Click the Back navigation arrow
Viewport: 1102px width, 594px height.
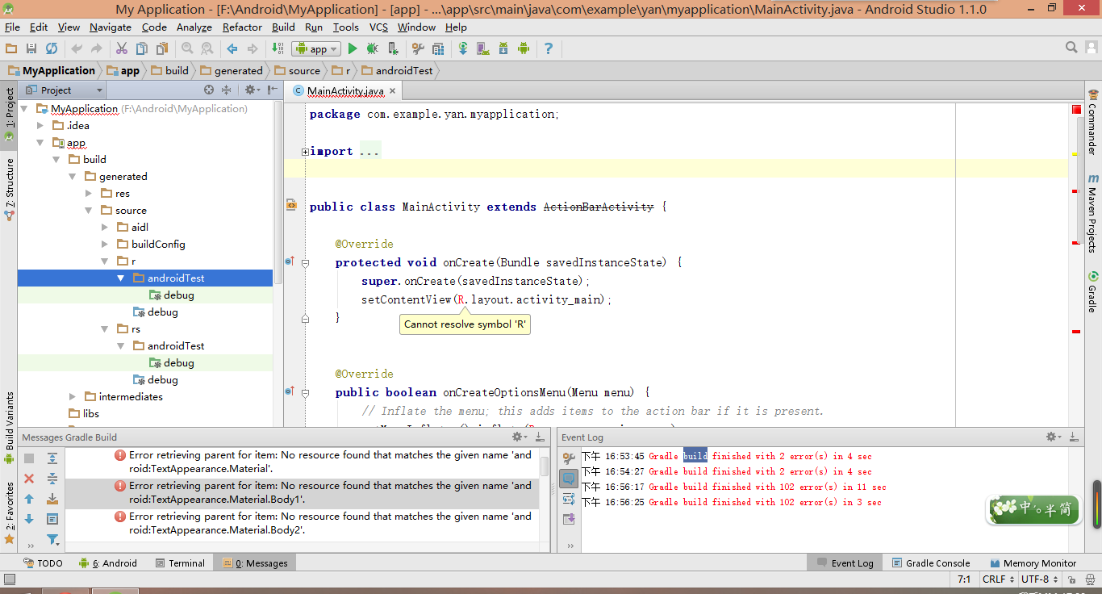click(232, 49)
